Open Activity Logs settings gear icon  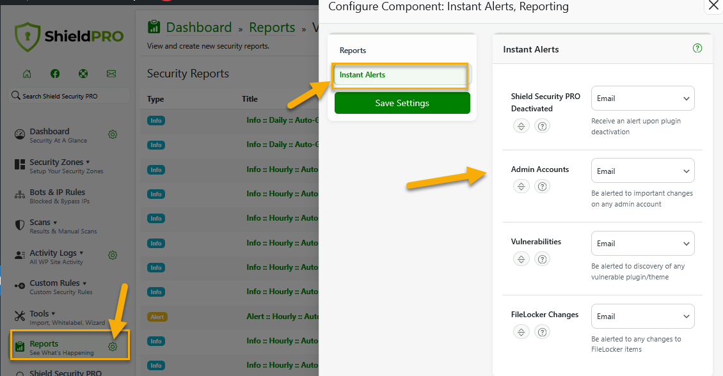pos(113,255)
